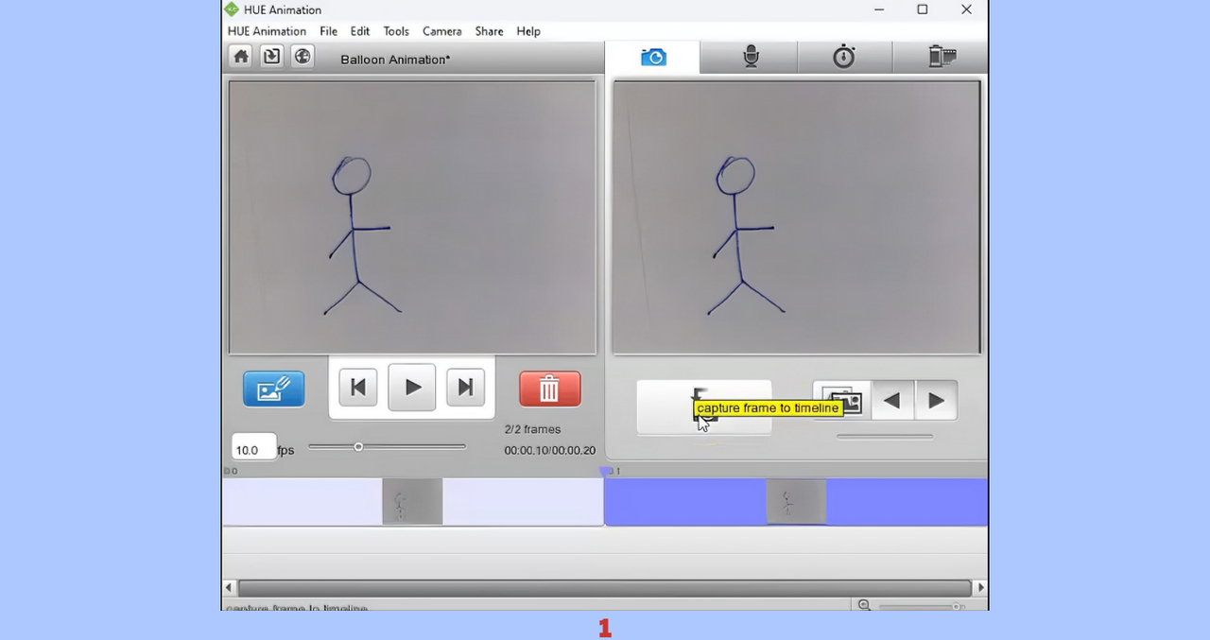Image resolution: width=1210 pixels, height=640 pixels.
Task: Click the timeline horizontal scrollbar
Action: [x=605, y=587]
